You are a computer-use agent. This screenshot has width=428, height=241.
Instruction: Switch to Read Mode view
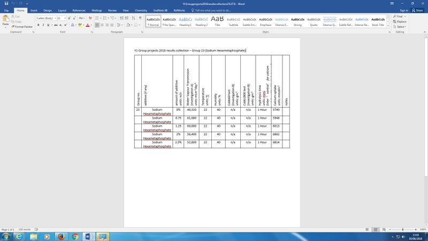pyautogui.click(x=367, y=230)
